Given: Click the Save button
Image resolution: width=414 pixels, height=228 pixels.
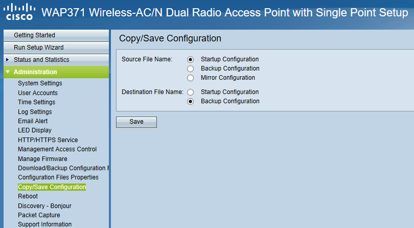Looking at the screenshot, I should [136, 122].
